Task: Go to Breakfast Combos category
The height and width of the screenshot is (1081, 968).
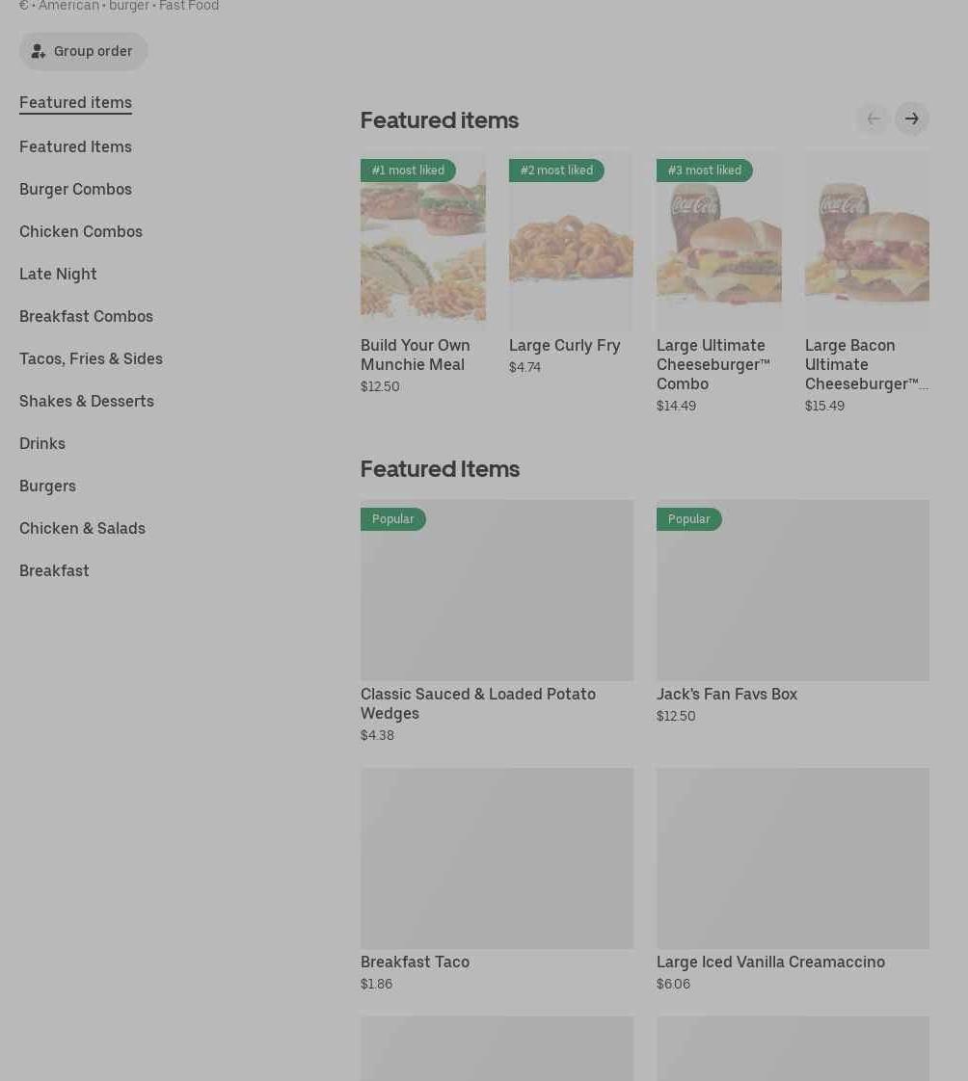Action: 86,316
